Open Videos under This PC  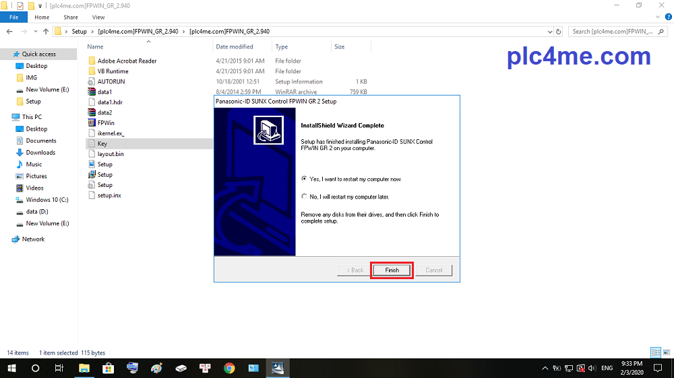pos(34,188)
